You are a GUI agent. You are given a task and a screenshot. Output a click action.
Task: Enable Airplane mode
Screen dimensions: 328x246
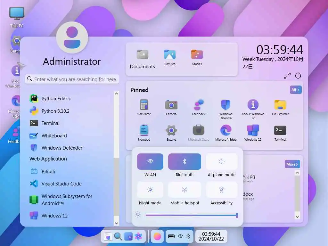click(222, 161)
